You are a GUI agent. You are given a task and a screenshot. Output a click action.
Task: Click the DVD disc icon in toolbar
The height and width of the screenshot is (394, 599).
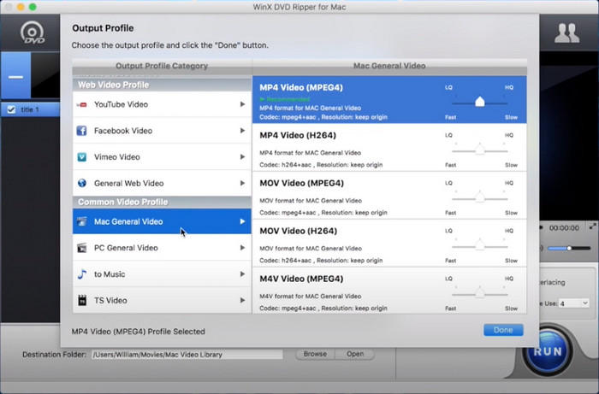tap(33, 32)
